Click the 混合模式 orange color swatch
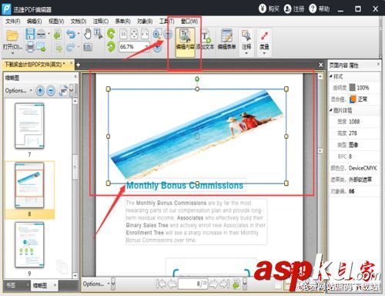This screenshot has height=296, width=385. [x=353, y=99]
